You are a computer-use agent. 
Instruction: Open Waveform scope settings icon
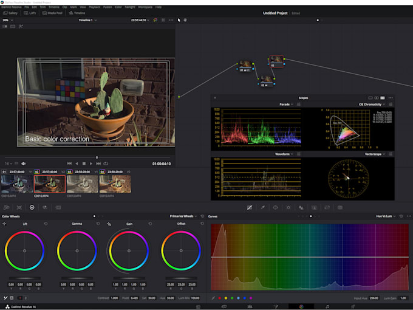click(x=299, y=154)
